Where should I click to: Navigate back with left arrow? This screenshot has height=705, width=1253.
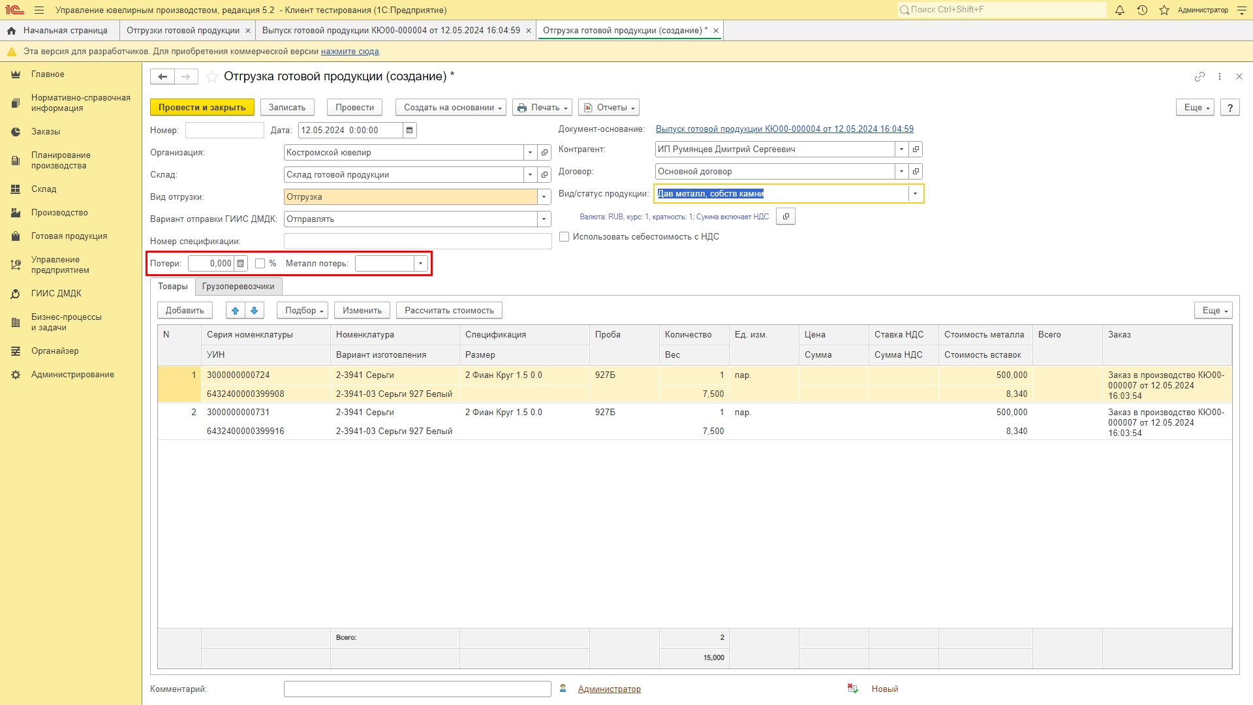pyautogui.click(x=162, y=76)
